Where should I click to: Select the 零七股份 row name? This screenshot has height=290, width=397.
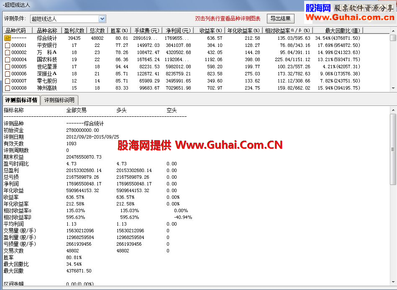point(47,81)
